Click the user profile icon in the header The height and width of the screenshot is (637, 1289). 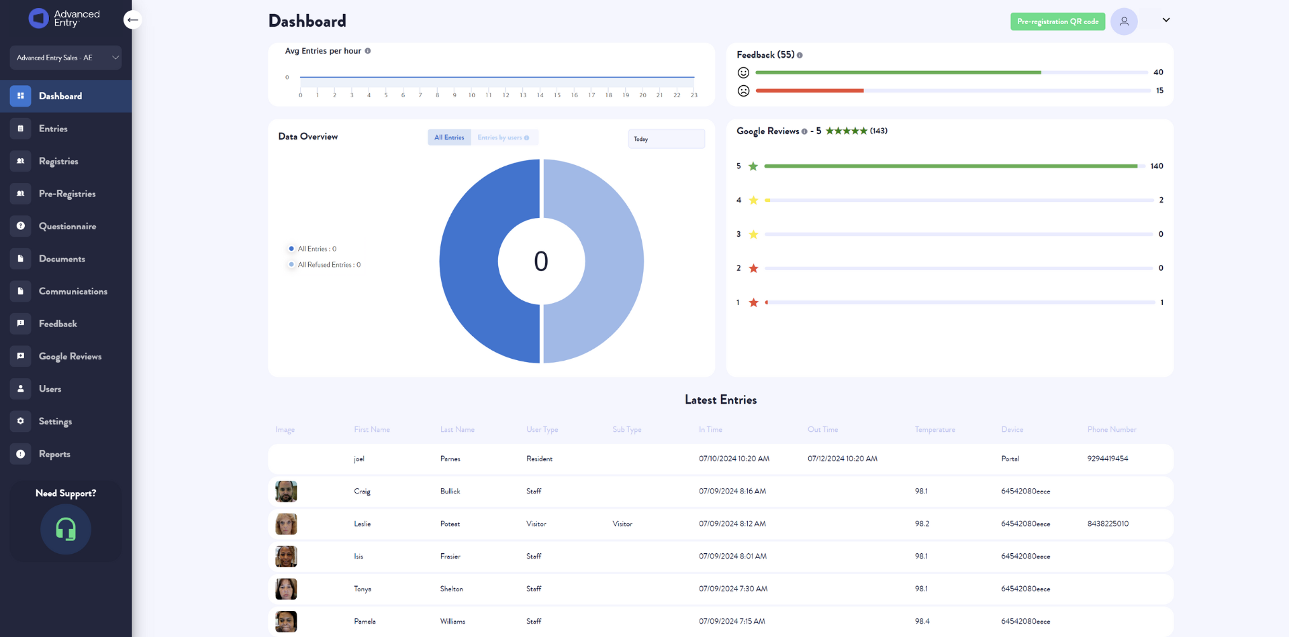point(1125,21)
